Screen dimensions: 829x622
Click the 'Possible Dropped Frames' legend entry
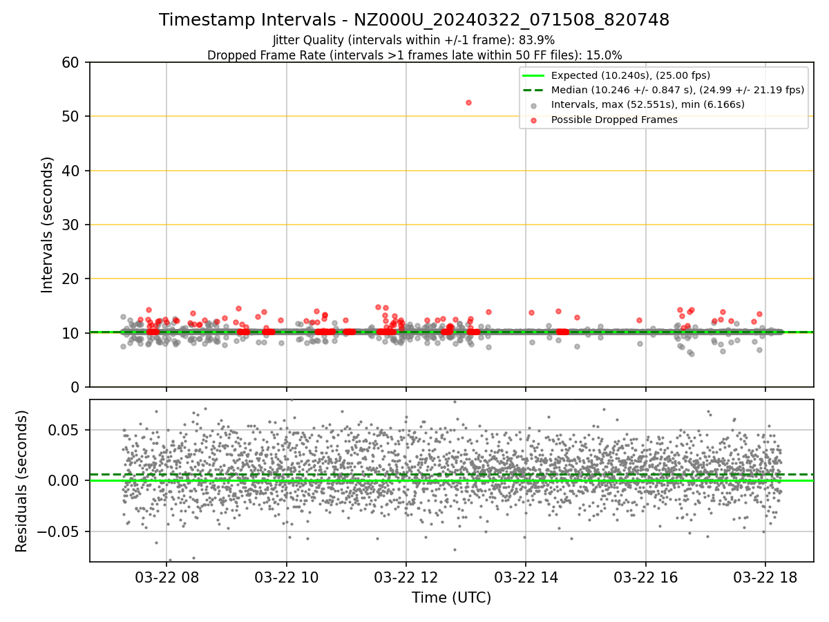coord(614,120)
